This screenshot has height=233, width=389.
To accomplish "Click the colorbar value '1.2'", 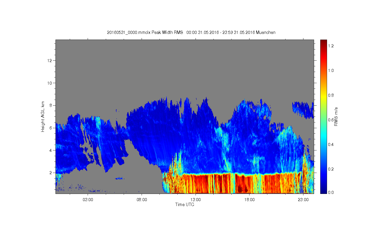I will point(331,46).
